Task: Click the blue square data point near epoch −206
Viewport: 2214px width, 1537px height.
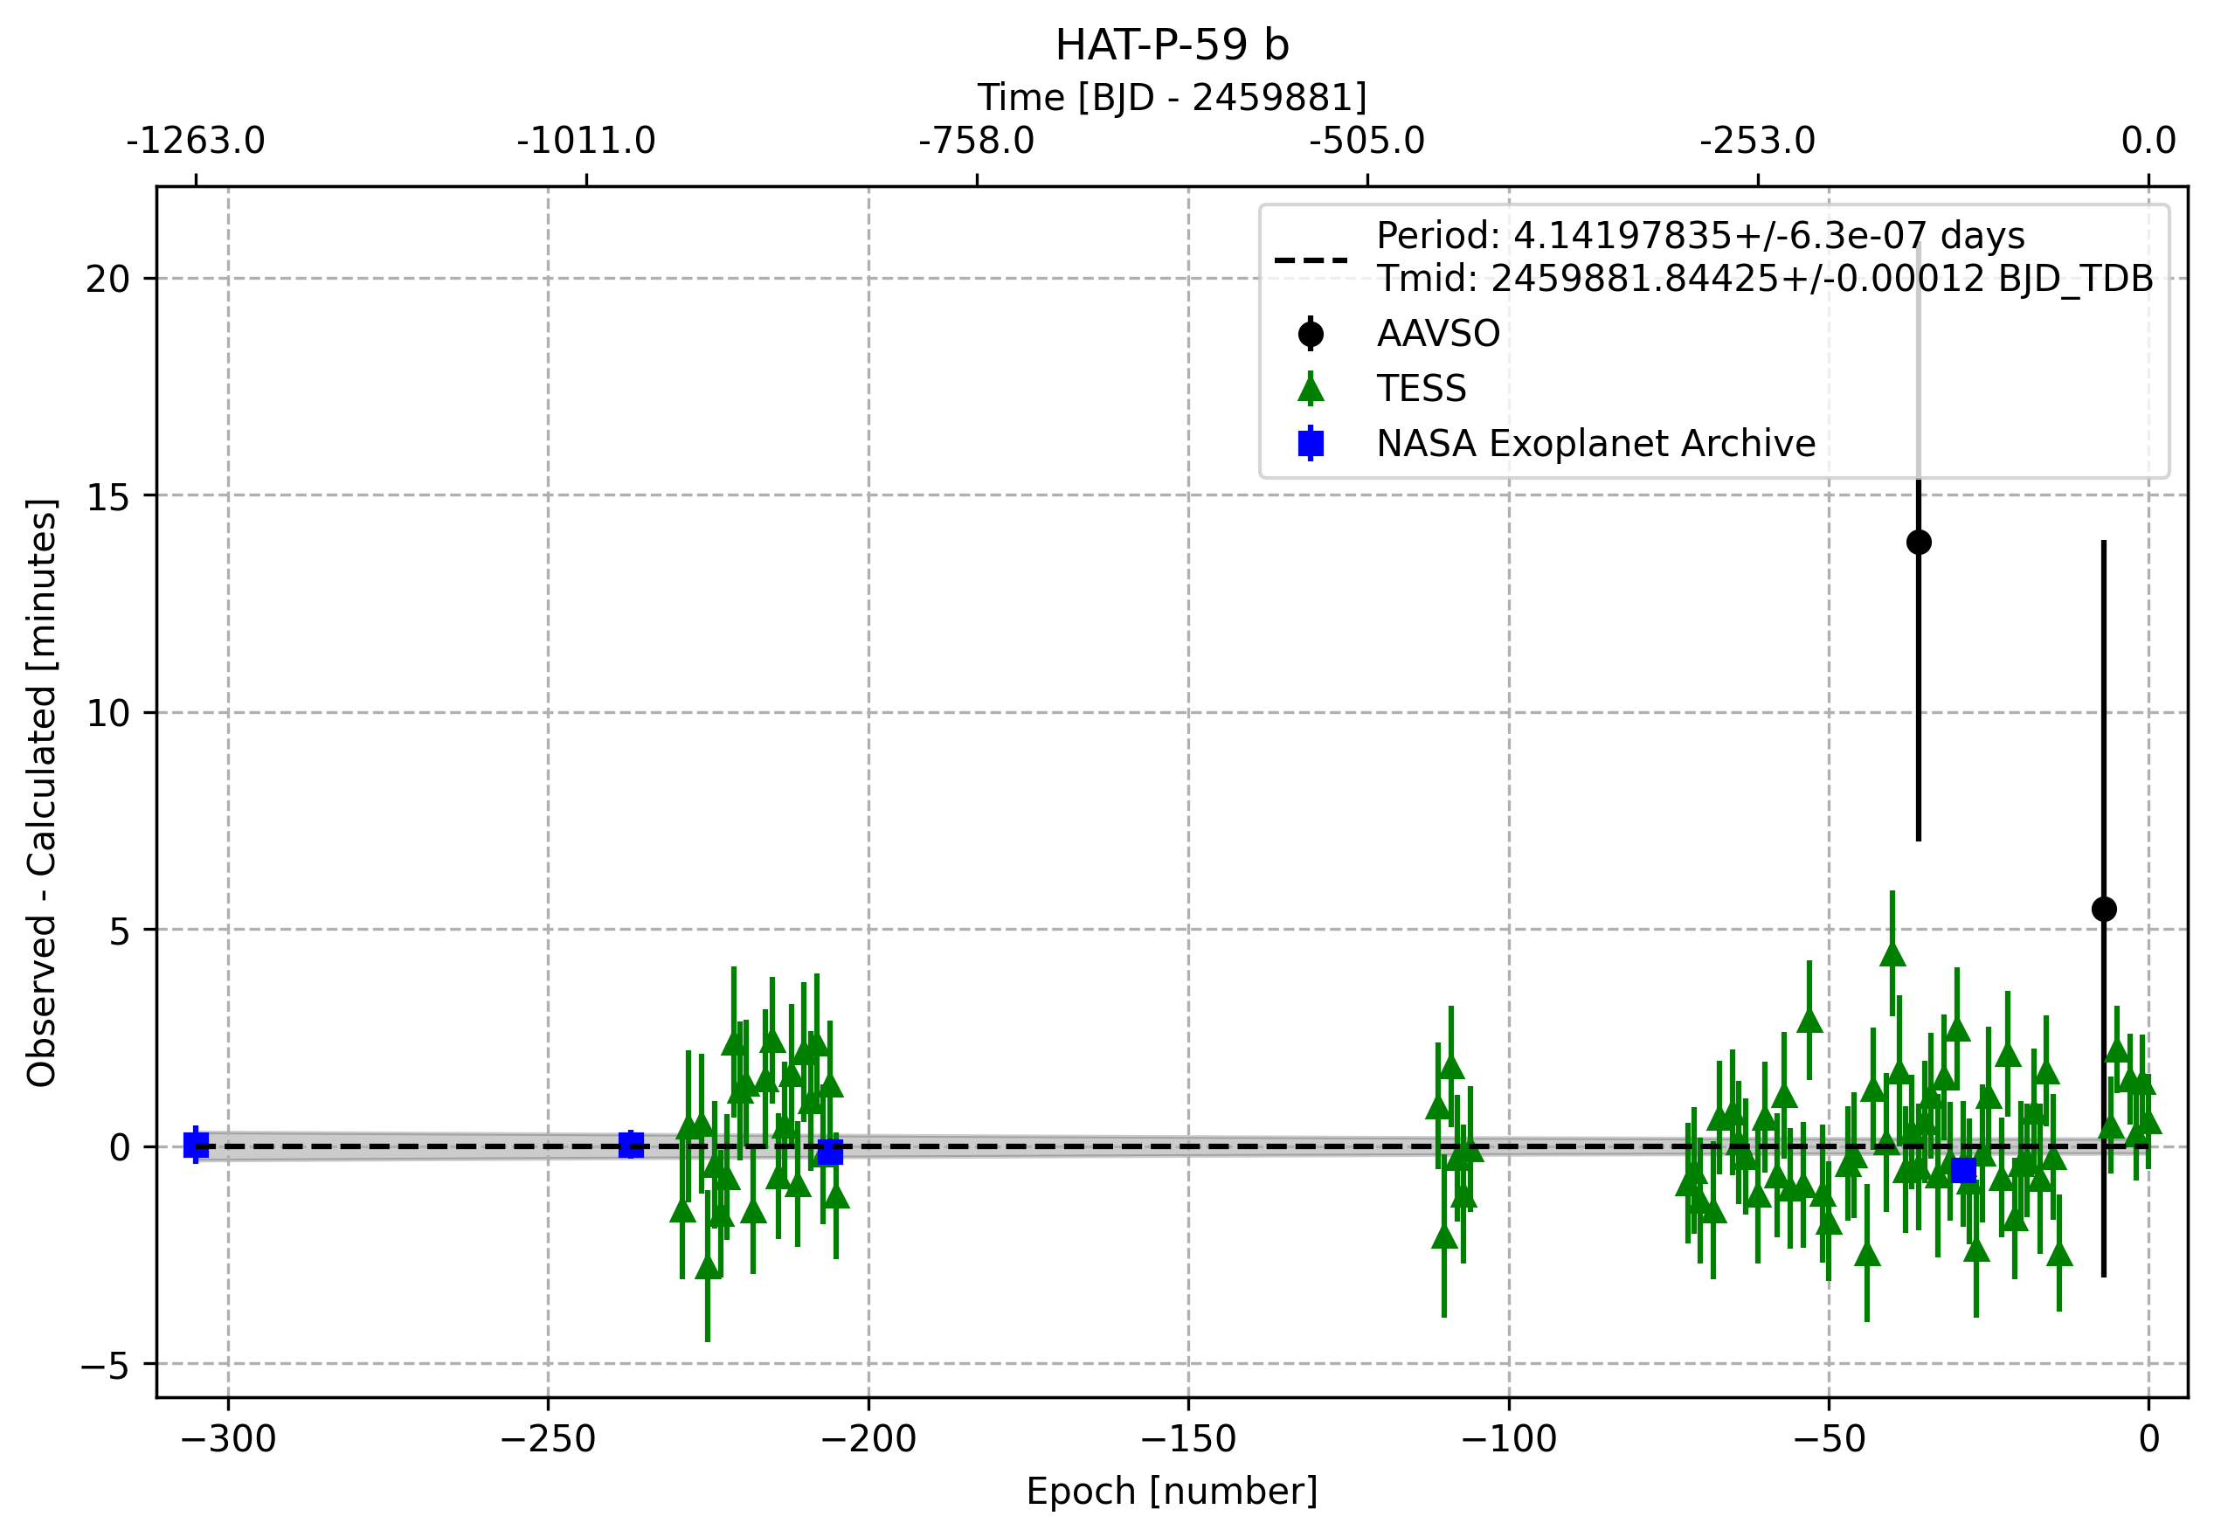Action: [x=830, y=1152]
